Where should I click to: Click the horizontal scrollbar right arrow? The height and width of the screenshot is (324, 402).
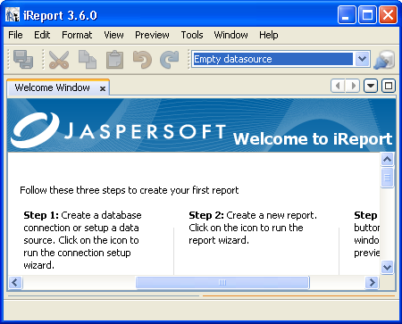(372, 282)
